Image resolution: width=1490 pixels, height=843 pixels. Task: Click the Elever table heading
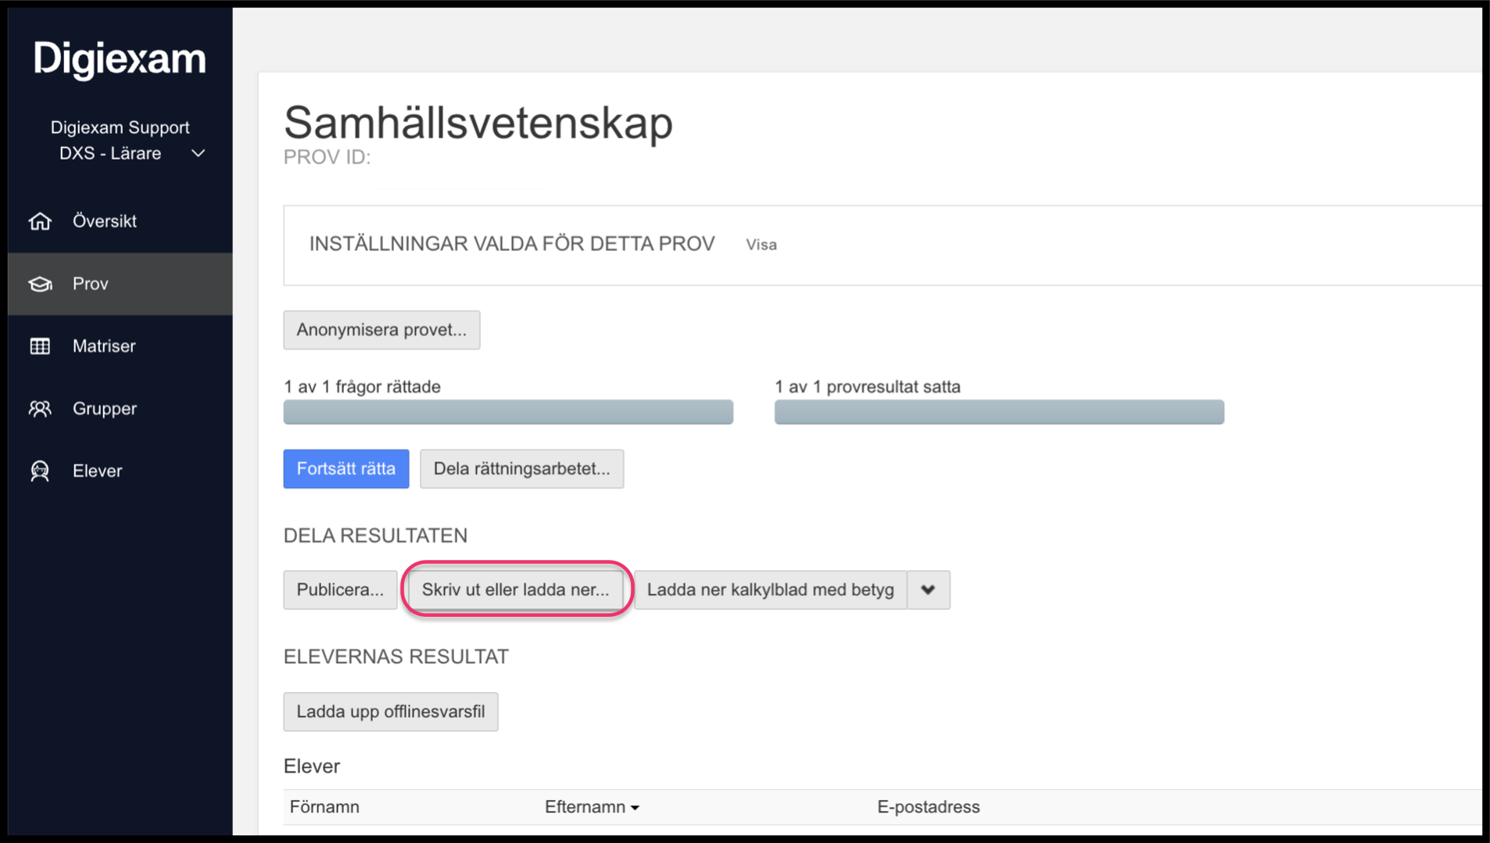[x=312, y=766]
